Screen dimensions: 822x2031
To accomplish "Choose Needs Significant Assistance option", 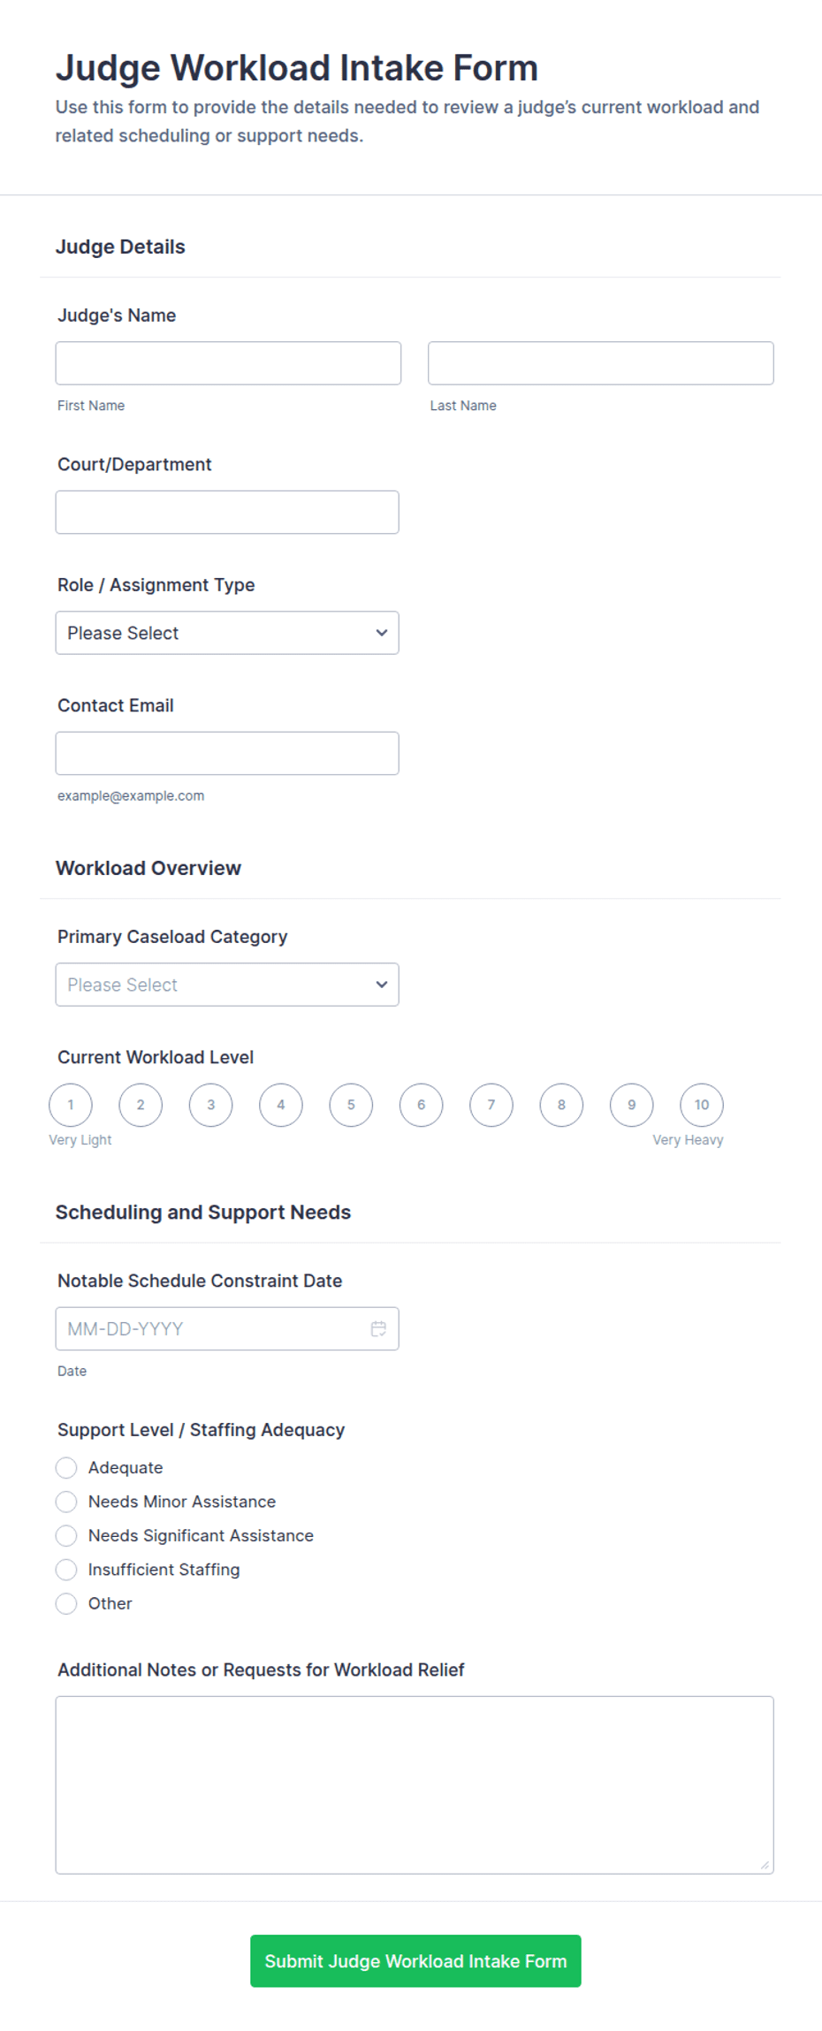I will tap(66, 1536).
